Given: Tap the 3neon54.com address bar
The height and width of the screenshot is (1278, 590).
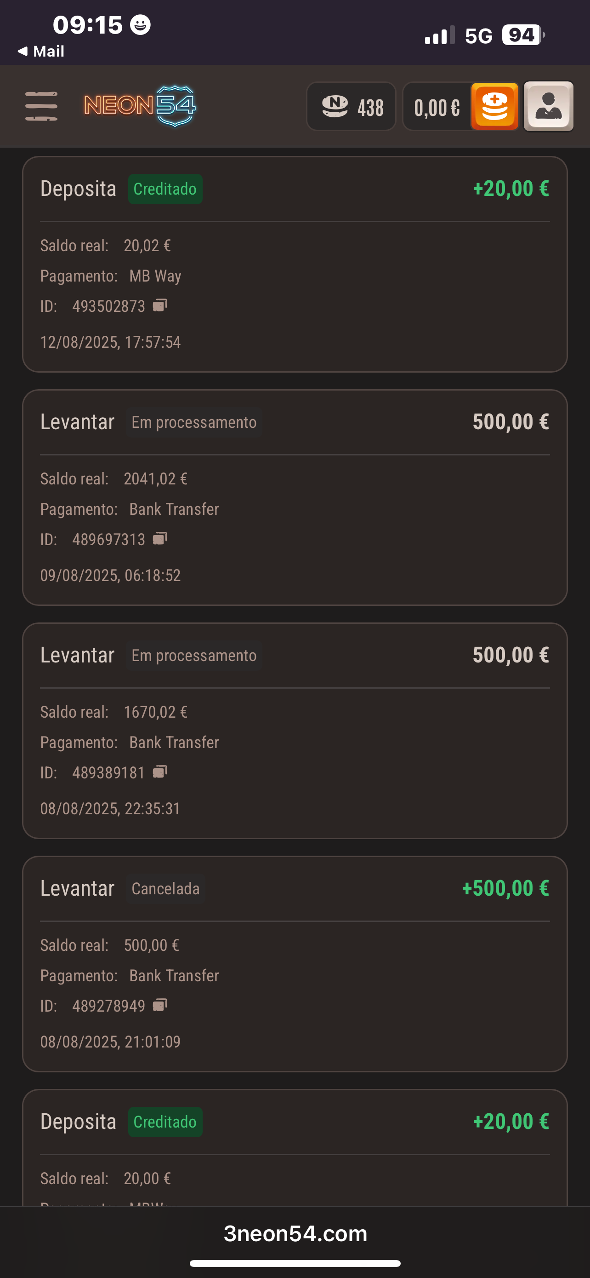Looking at the screenshot, I should pos(295,1233).
